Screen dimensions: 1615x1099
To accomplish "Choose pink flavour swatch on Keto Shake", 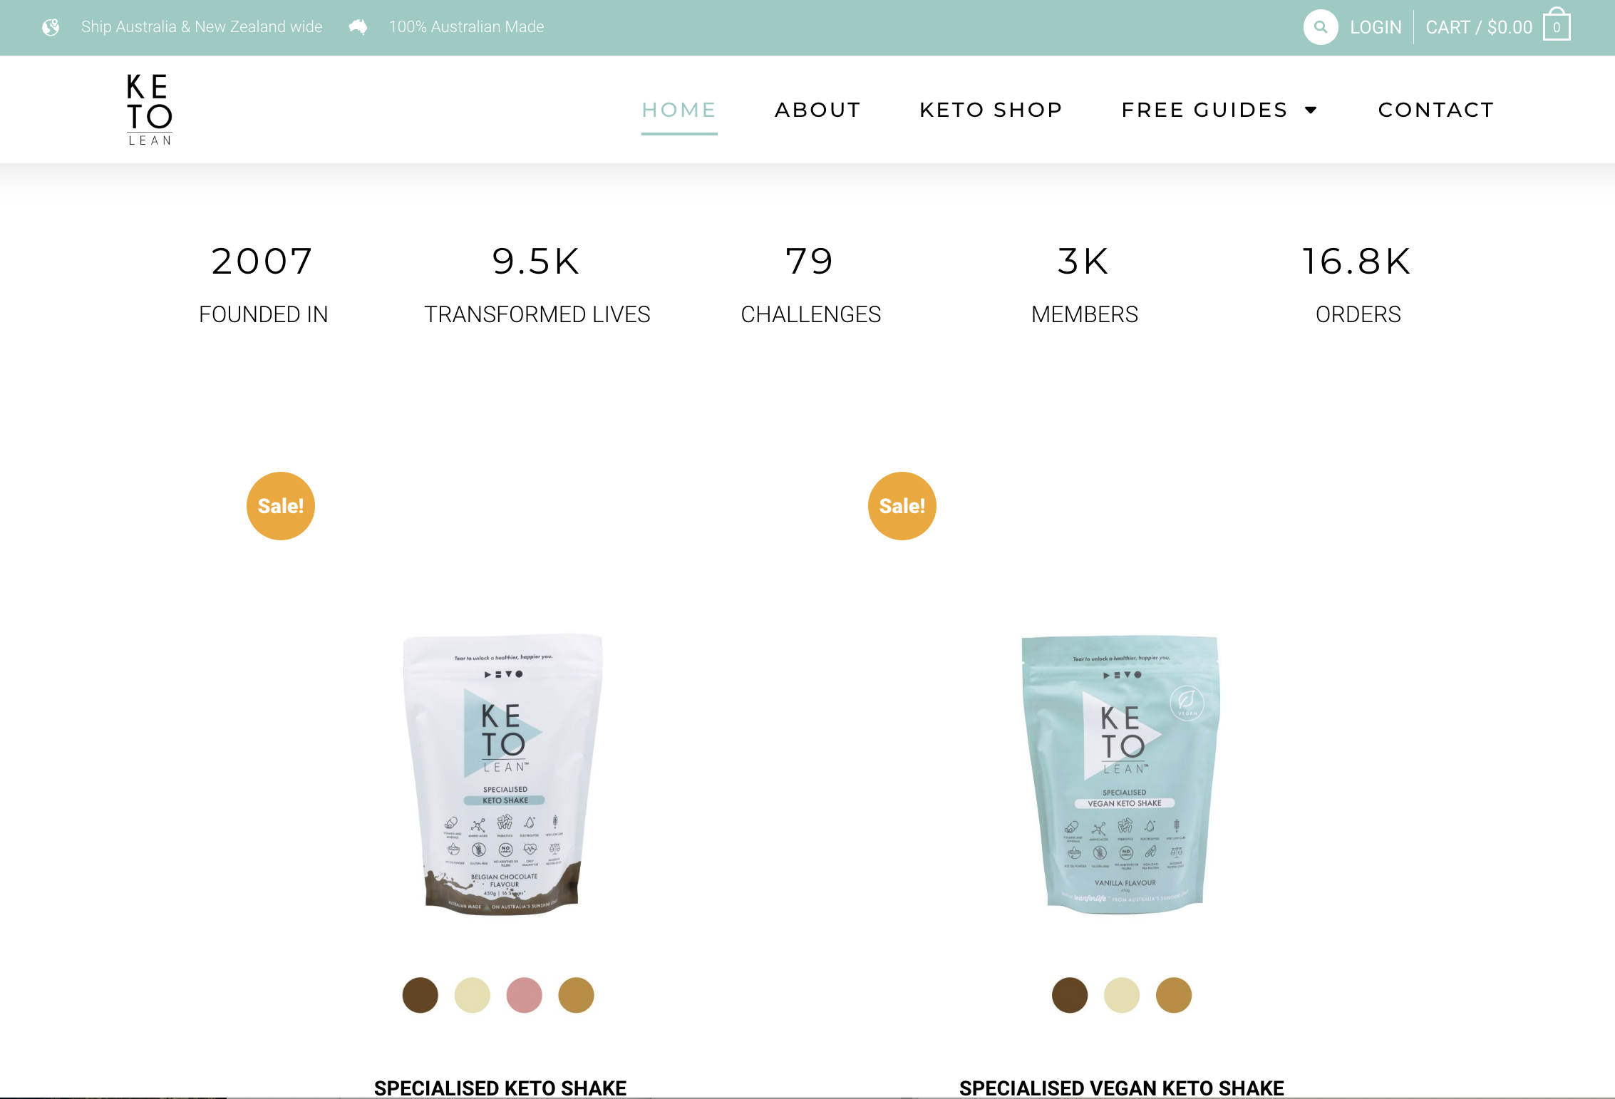I will (525, 995).
